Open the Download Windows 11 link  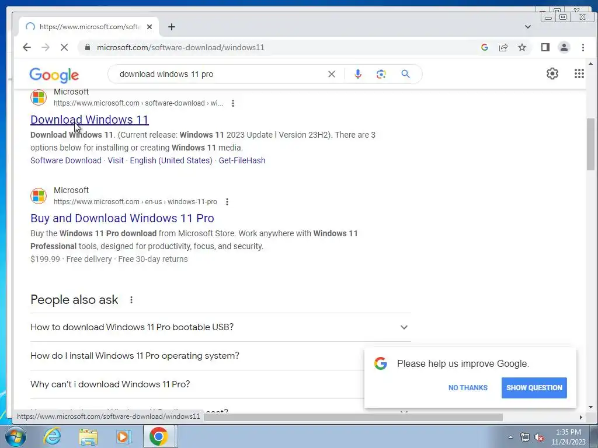(x=89, y=120)
